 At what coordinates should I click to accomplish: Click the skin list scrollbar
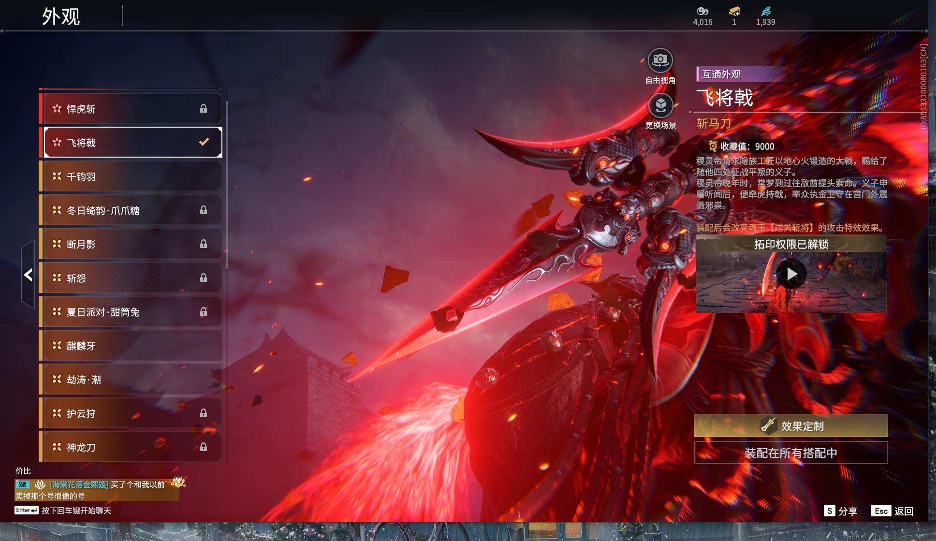(x=227, y=184)
